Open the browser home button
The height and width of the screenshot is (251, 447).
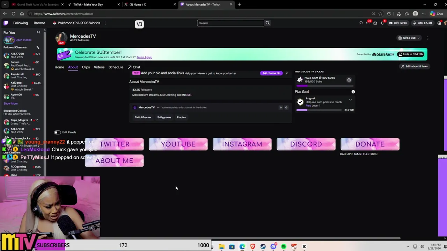click(22, 14)
